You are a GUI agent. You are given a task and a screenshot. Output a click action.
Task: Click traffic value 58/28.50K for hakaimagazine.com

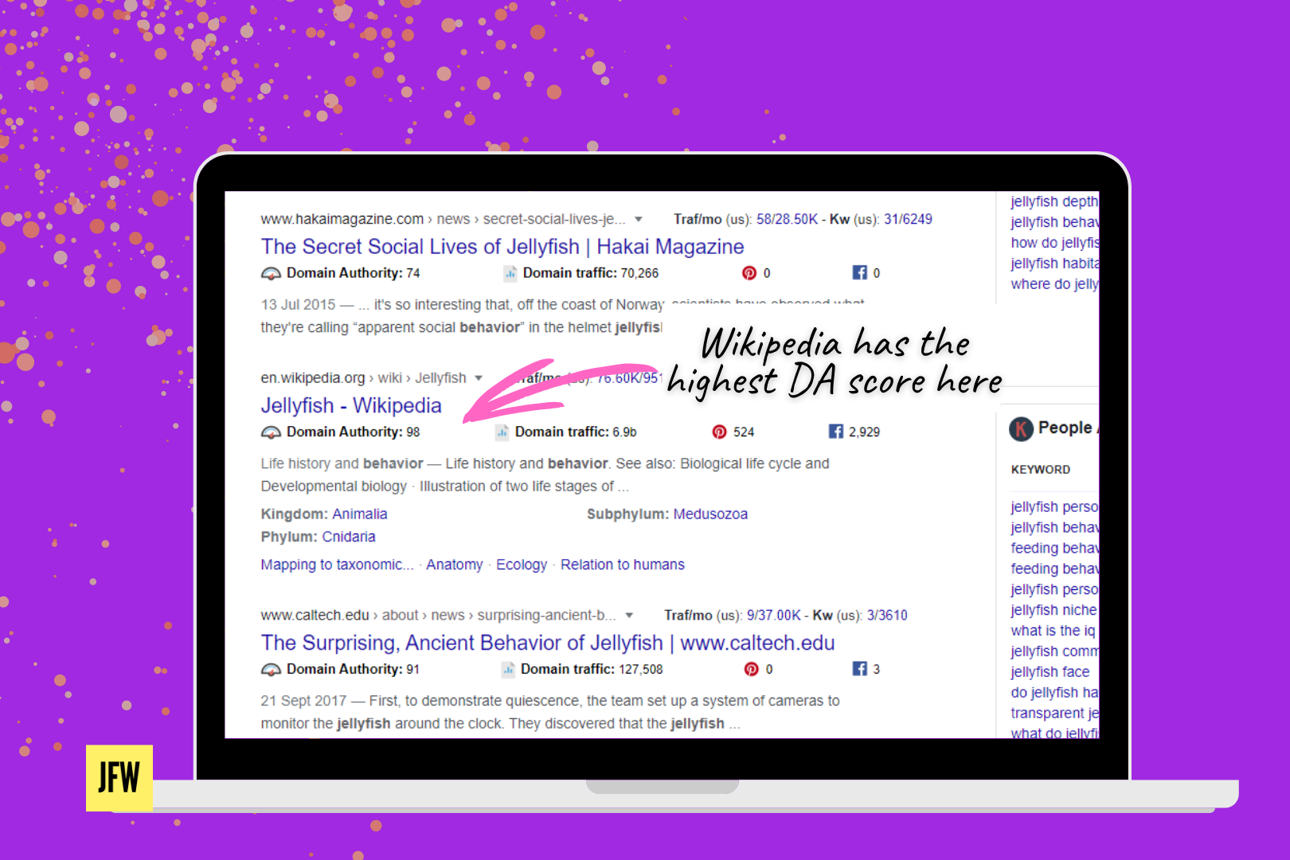coord(787,219)
